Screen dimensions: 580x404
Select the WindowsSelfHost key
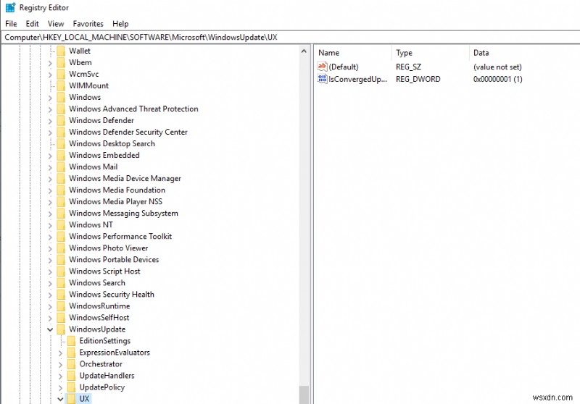(99, 318)
